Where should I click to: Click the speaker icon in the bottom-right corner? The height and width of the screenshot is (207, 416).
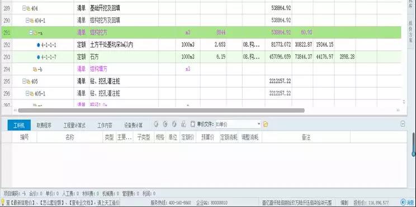pyautogui.click(x=404, y=203)
